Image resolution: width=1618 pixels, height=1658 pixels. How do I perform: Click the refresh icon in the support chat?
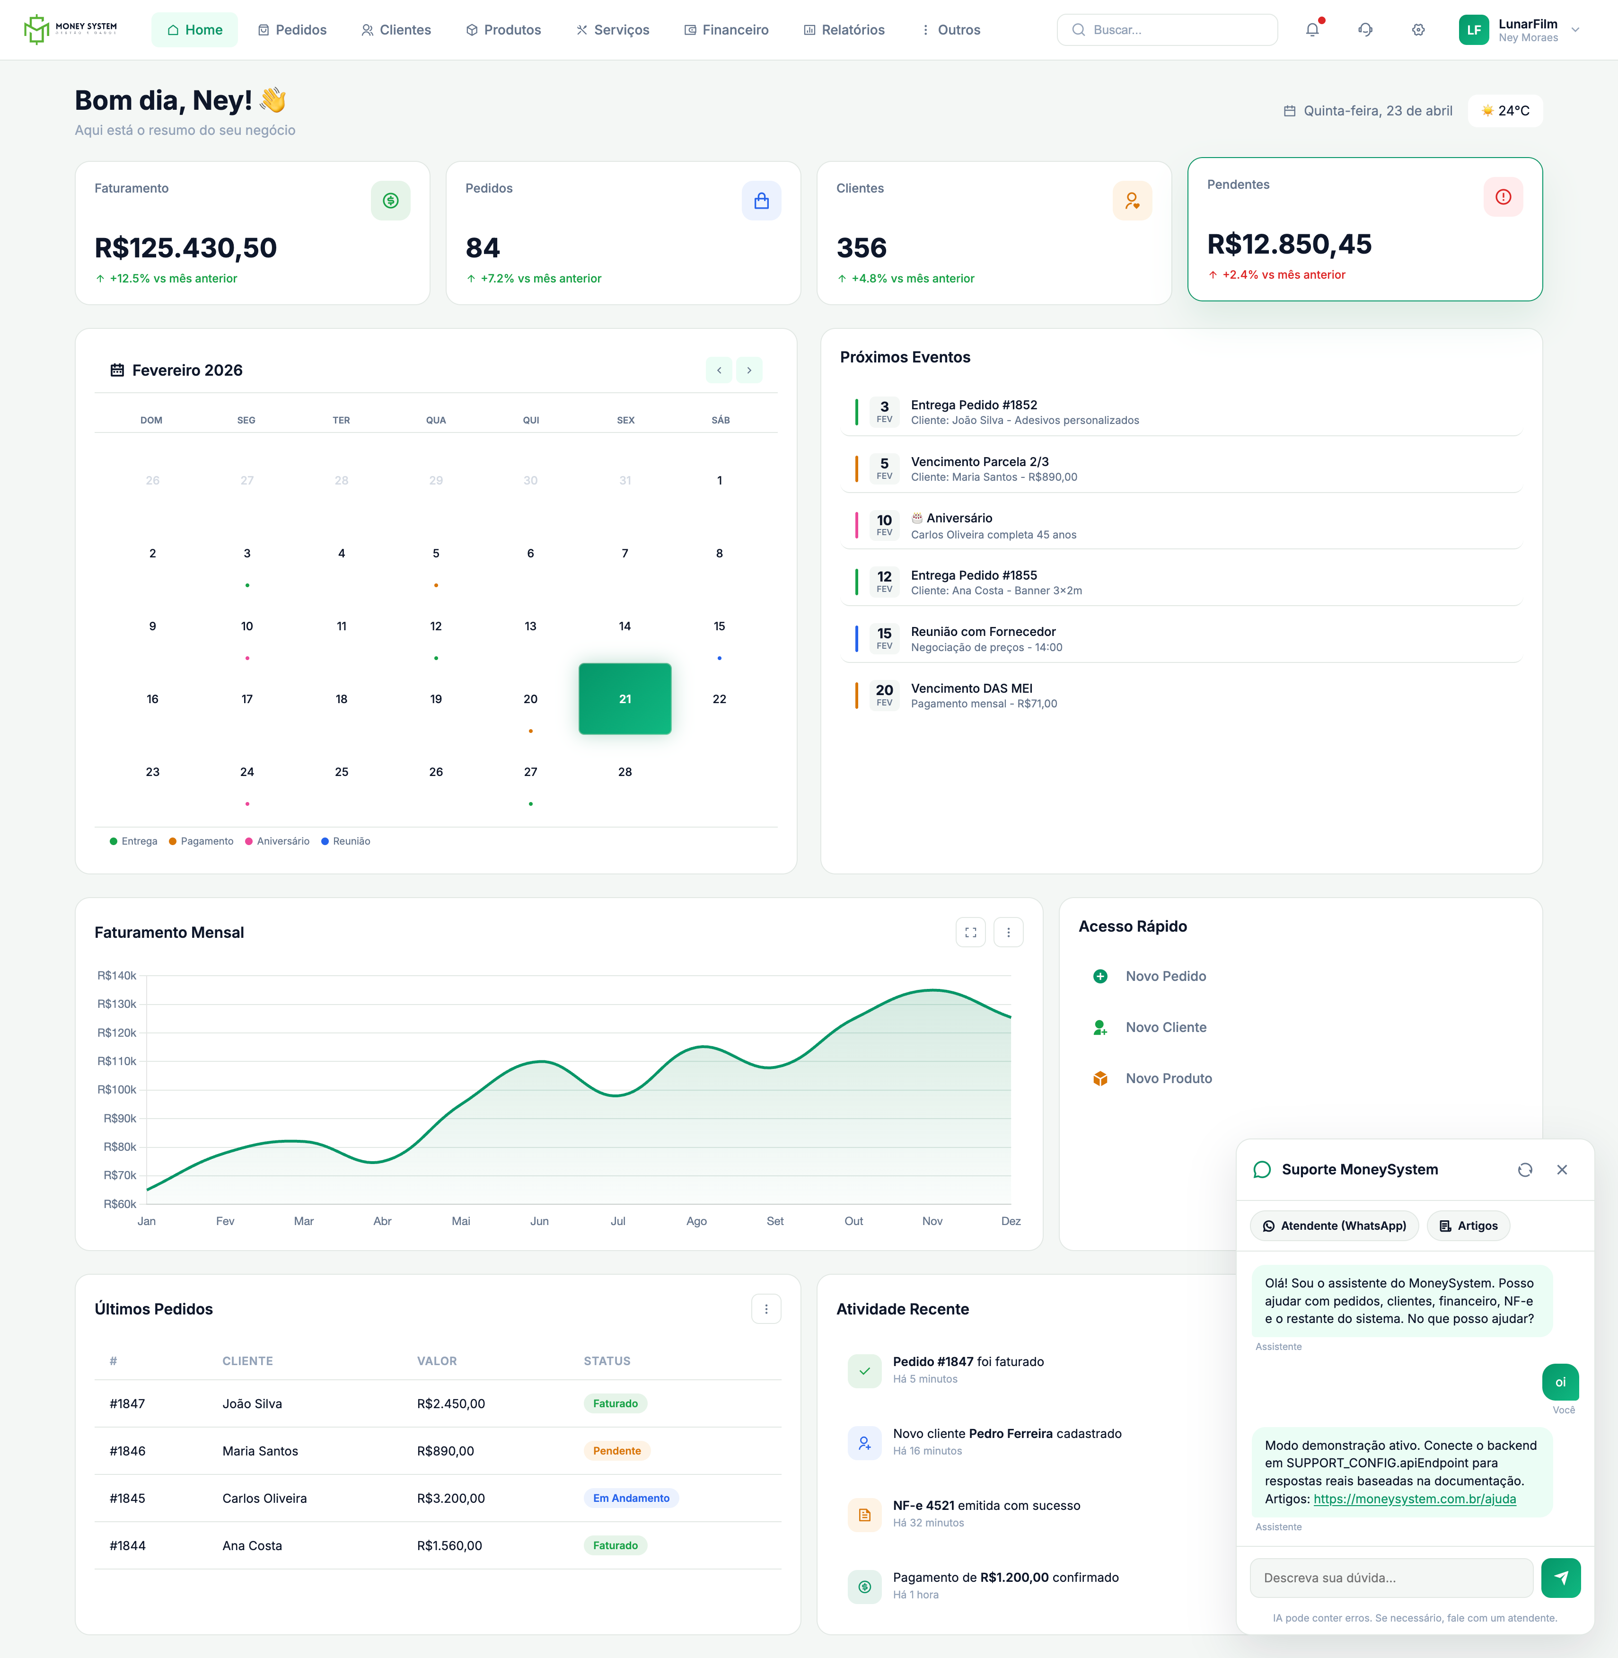[1524, 1169]
